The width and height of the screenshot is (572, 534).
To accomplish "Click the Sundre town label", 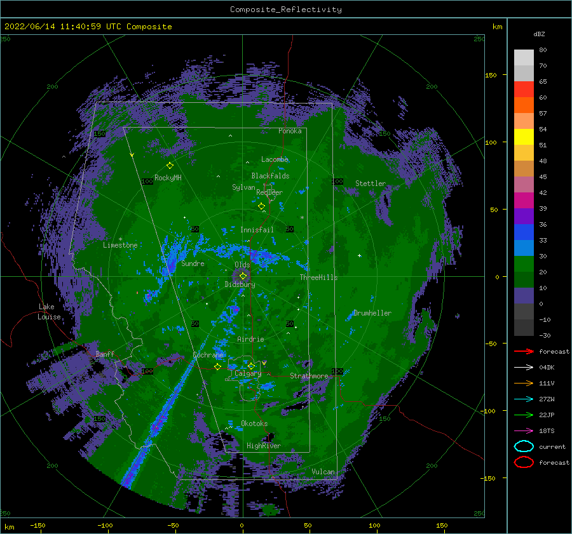I will (193, 263).
